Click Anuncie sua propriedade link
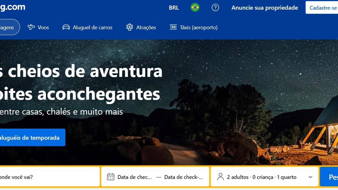This screenshot has width=338, height=190. 265,8
